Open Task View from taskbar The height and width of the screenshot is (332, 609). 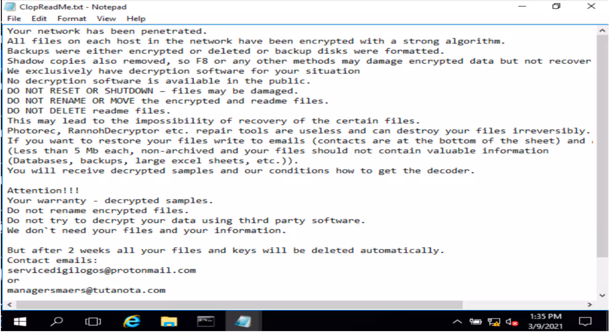pos(93,321)
